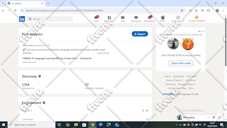Click the 1,514 impressions value
227x128 pixels.
[x=26, y=85]
